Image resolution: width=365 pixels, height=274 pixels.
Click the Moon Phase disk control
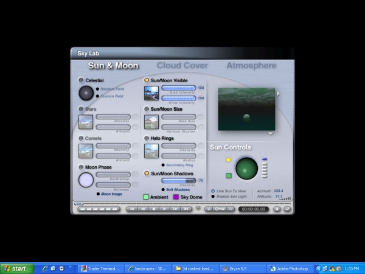tap(86, 180)
